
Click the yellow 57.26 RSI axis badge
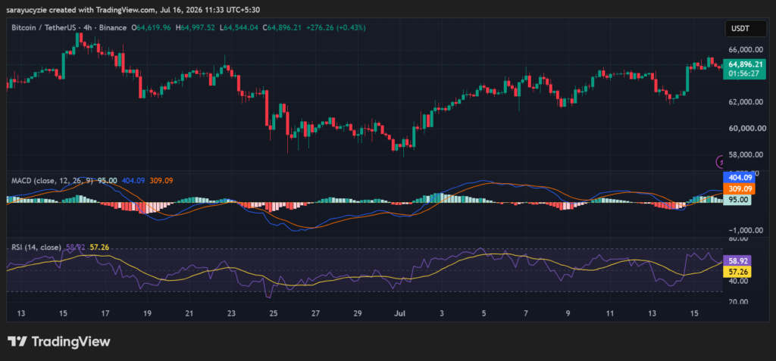(737, 272)
